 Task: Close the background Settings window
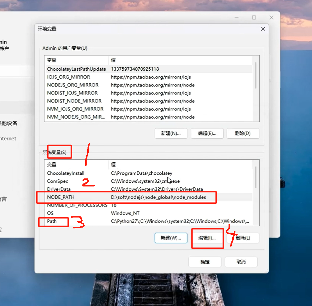tap(271, 18)
